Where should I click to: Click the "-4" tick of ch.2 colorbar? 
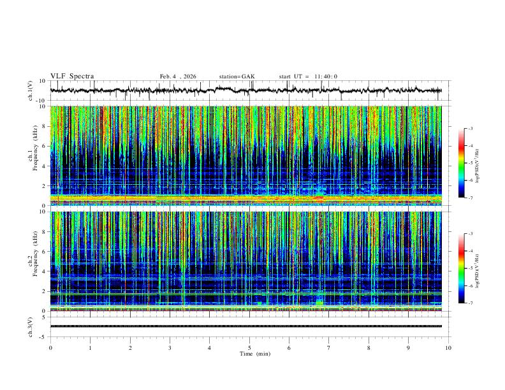[x=470, y=251]
